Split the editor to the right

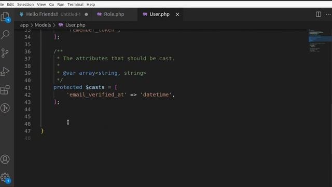[318, 14]
